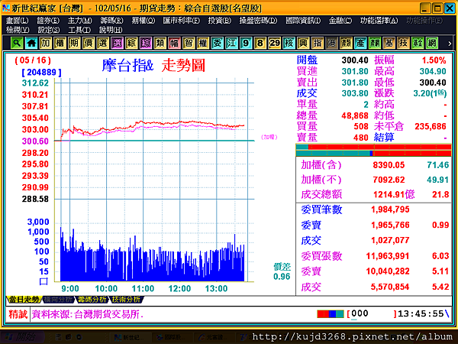The width and height of the screenshot is (458, 344).
Task: Click the cyan 江 toolbar icon
Action: pyautogui.click(x=231, y=44)
